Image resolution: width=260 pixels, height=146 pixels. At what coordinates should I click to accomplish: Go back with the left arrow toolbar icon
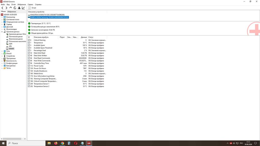point(2,8)
